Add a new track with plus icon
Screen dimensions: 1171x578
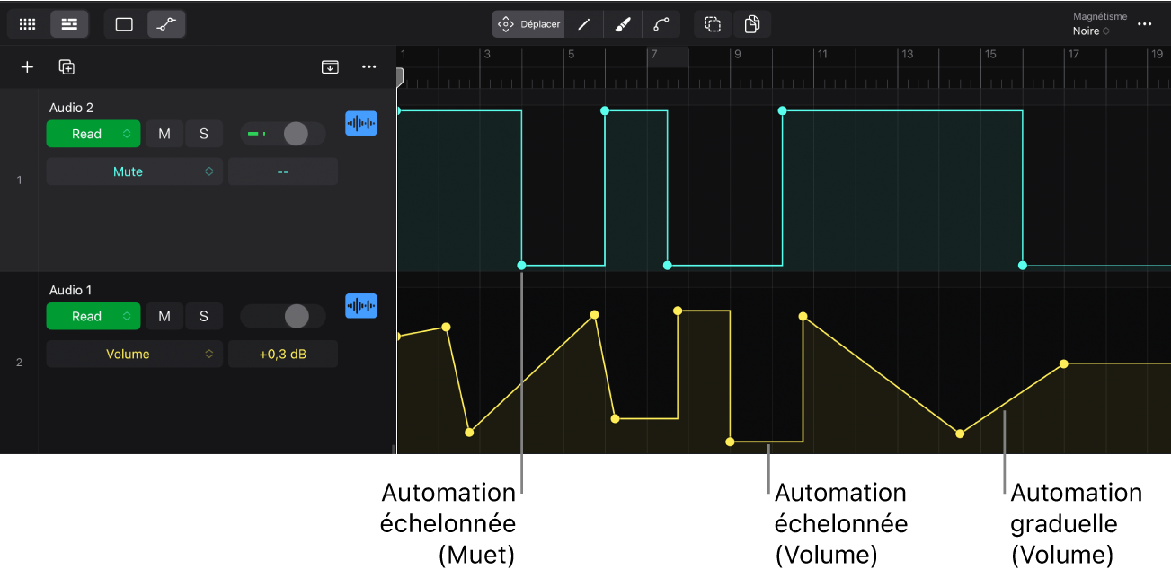[x=27, y=67]
